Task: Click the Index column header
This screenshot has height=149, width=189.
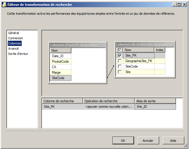Action: coord(160,50)
